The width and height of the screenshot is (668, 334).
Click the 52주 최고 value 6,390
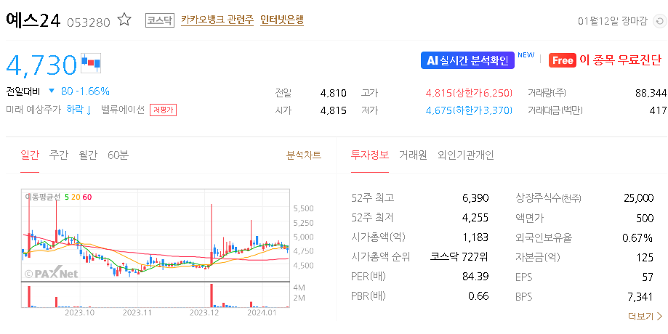coord(475,197)
